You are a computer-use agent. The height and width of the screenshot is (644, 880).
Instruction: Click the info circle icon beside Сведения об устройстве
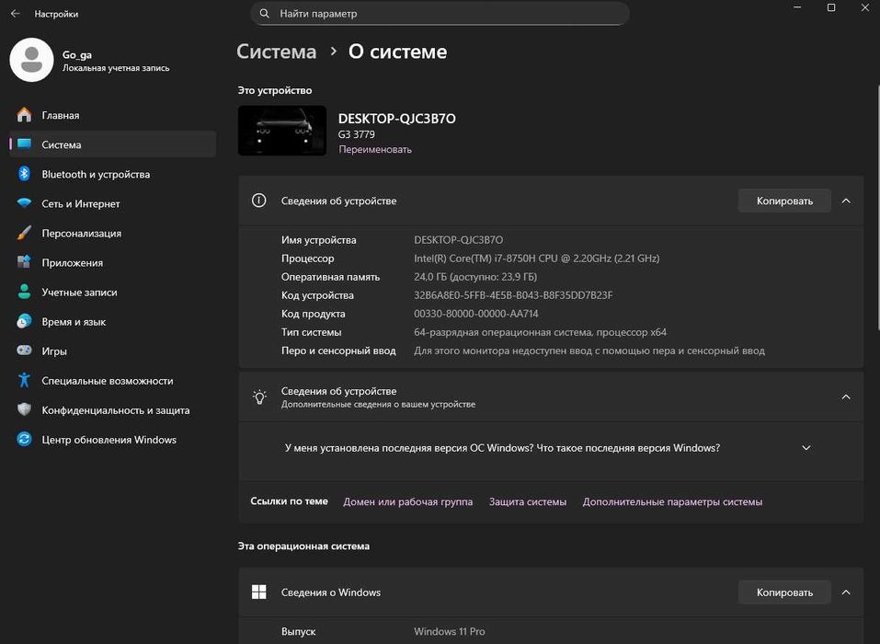(258, 200)
